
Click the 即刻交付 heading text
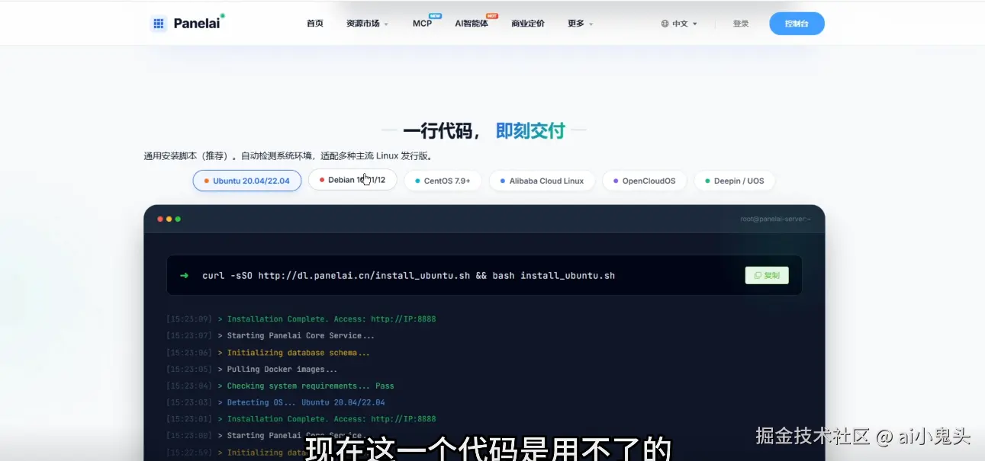pyautogui.click(x=530, y=131)
